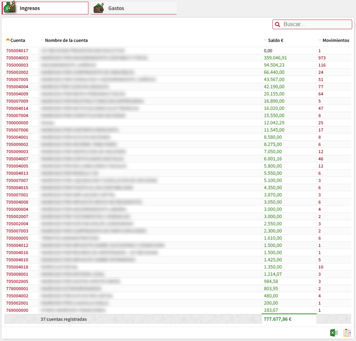Click the wallet Gastos icon

pos(99,8)
